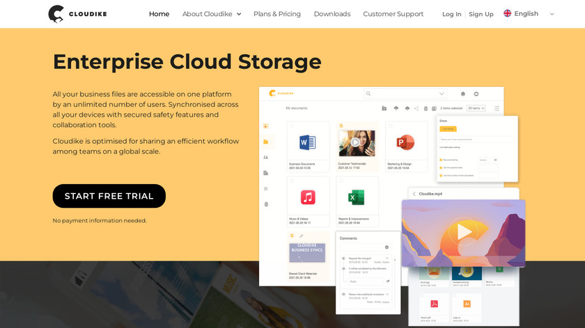Tick the Music & Videos card checkbox

(x=292, y=181)
